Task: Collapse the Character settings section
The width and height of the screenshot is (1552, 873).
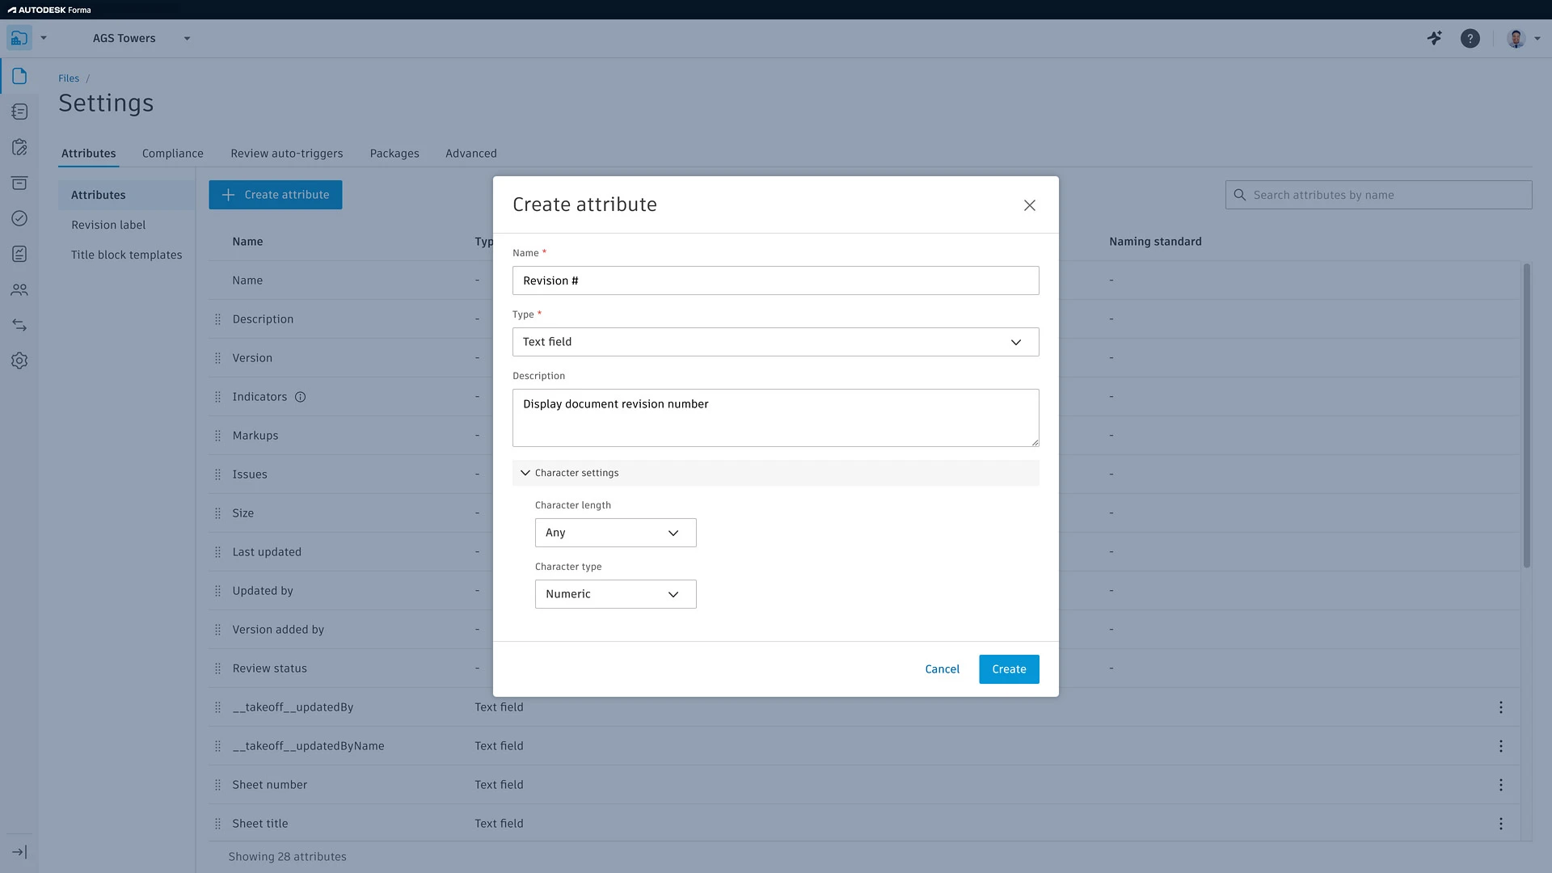Action: 776,473
